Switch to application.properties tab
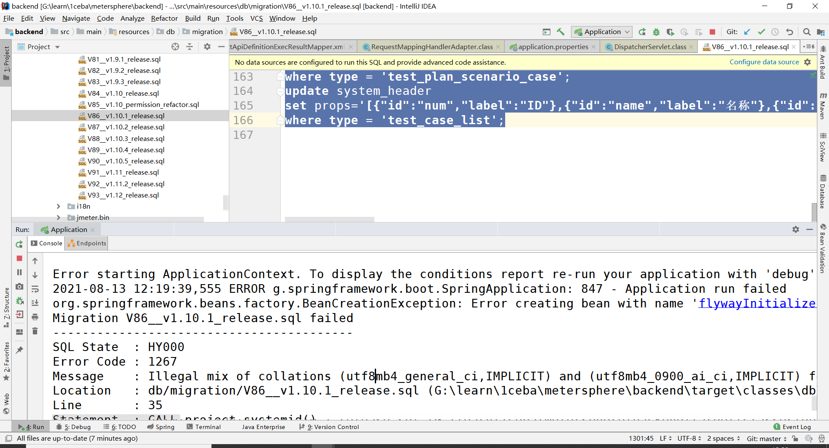The height and width of the screenshot is (448, 829). point(553,47)
